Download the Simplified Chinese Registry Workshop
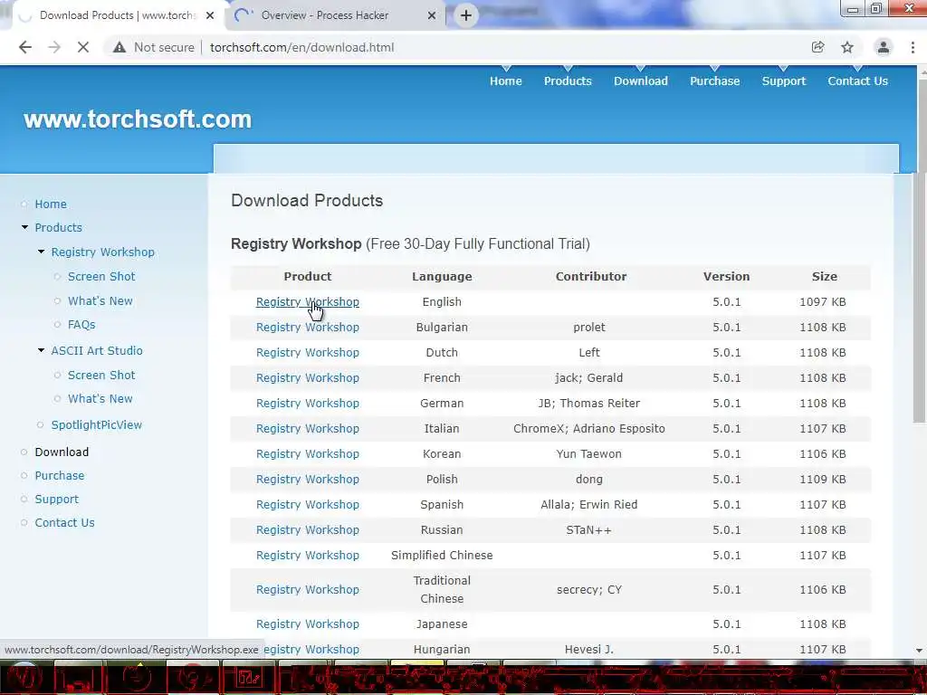This screenshot has width=927, height=695. pyautogui.click(x=308, y=557)
